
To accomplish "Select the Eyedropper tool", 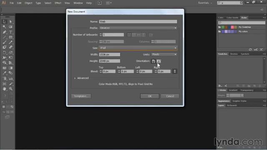I will coord(5,73).
